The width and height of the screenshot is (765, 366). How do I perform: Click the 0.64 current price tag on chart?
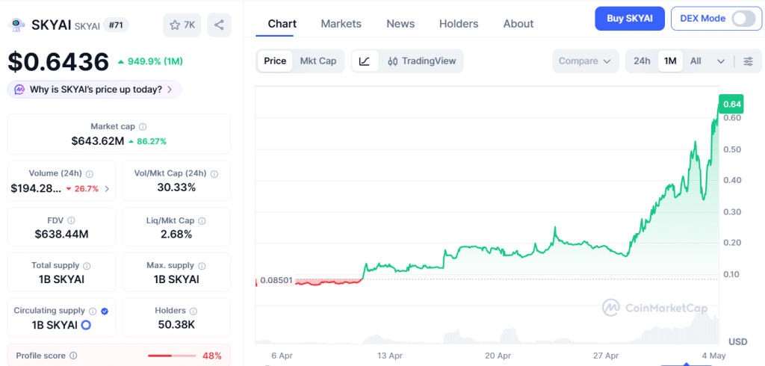732,104
